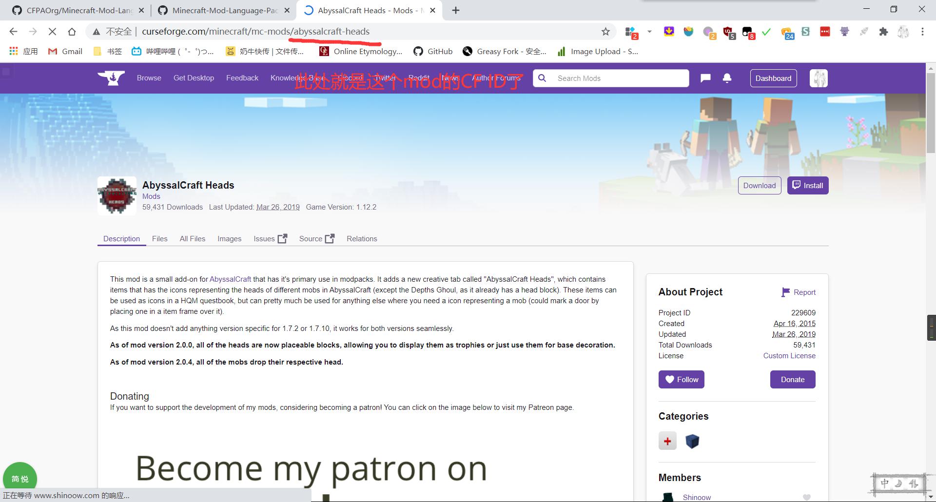The width and height of the screenshot is (936, 502).
Task: Open the Chrome profile picture
Action: tap(903, 32)
